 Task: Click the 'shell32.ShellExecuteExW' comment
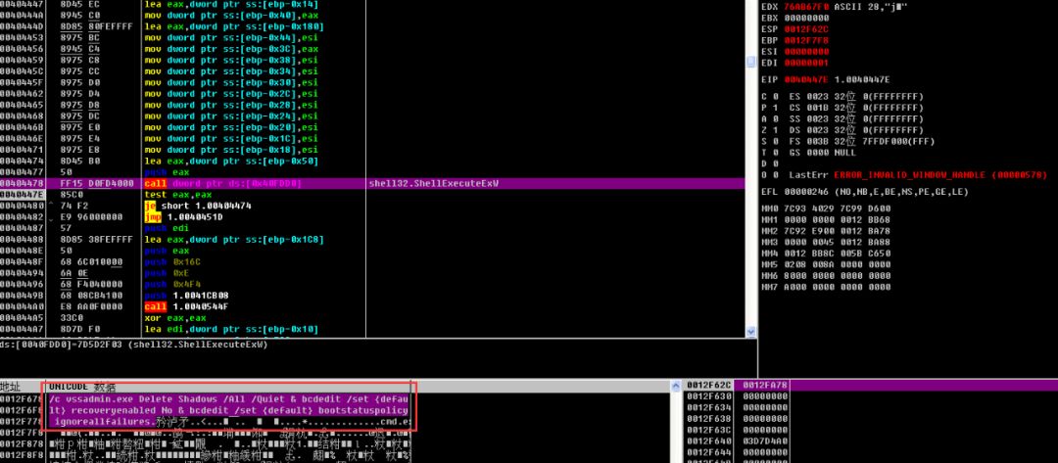434,183
